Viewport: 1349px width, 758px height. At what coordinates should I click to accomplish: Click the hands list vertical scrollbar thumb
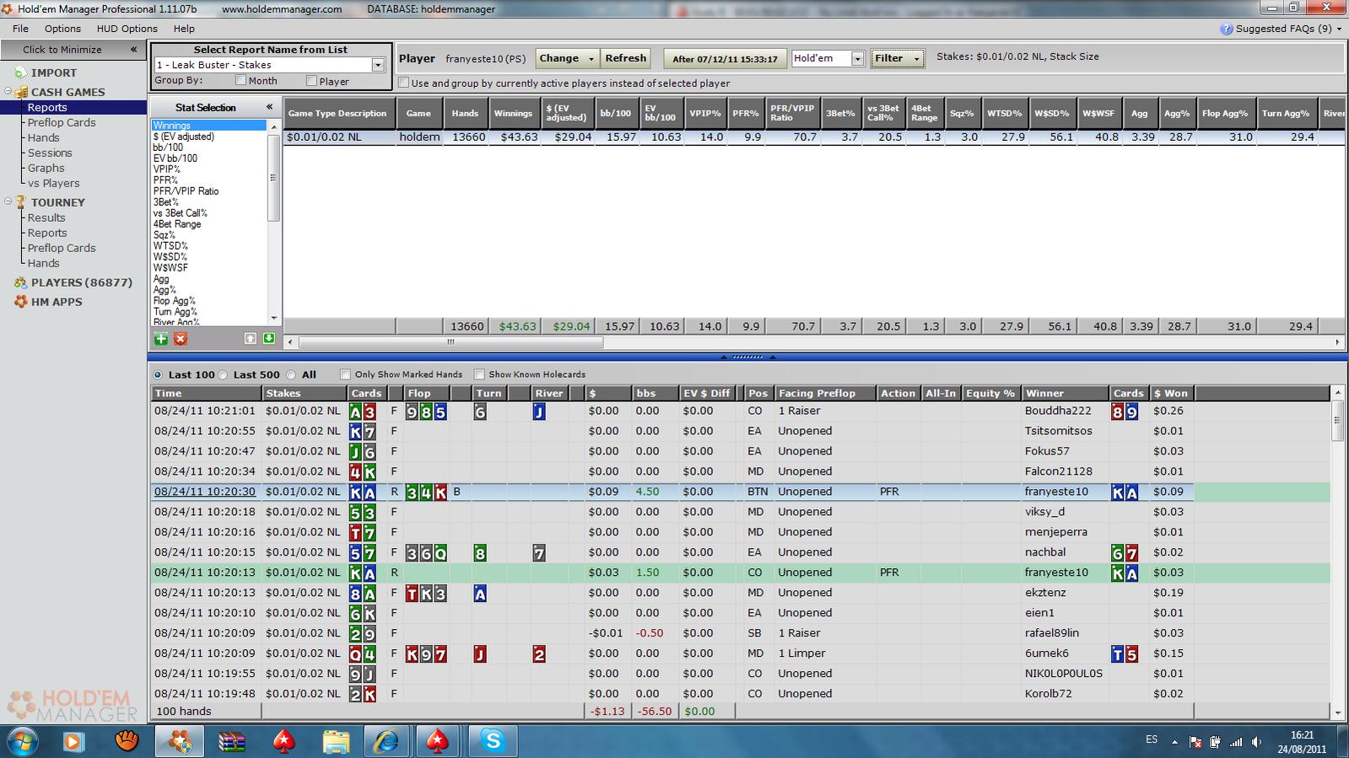coord(1338,420)
